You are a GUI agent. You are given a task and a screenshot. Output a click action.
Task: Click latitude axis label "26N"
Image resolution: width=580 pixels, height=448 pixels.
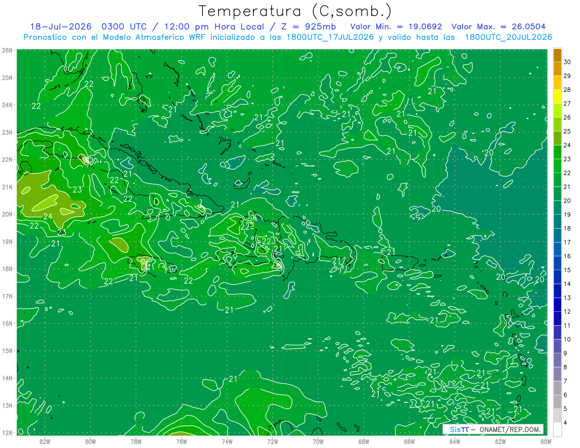click(7, 50)
